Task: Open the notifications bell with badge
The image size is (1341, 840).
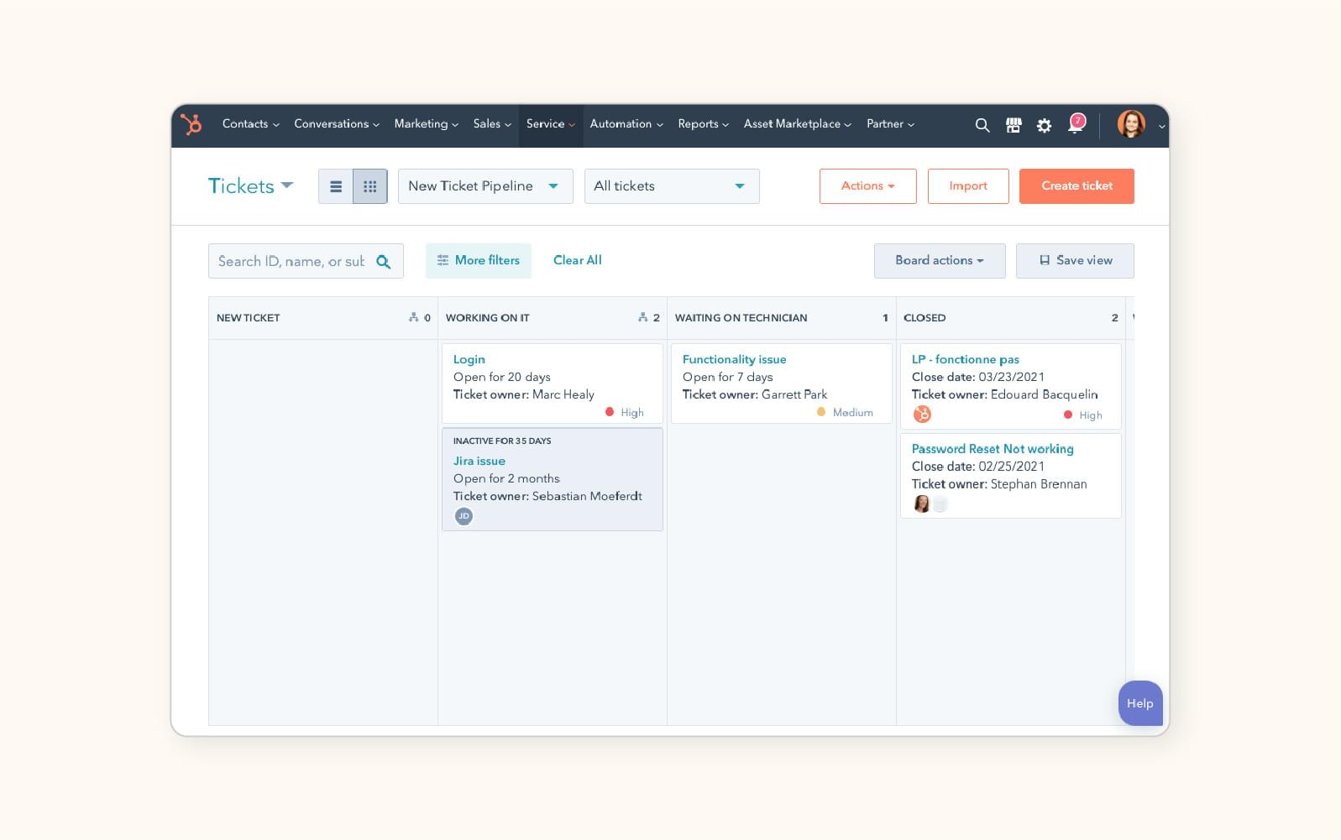Action: tap(1076, 124)
